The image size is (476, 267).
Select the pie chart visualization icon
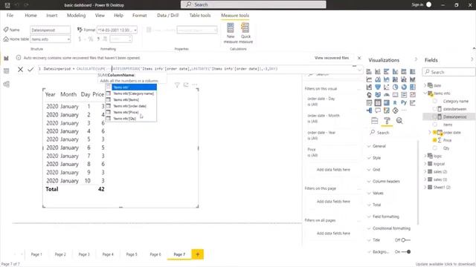[x=395, y=88]
